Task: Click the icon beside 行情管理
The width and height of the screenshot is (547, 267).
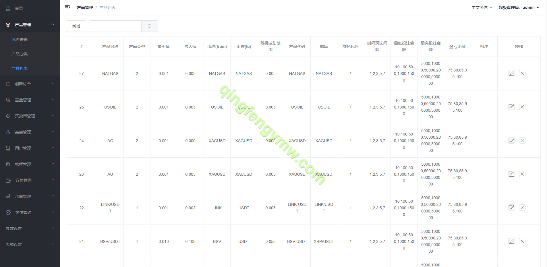Action: click(8, 180)
